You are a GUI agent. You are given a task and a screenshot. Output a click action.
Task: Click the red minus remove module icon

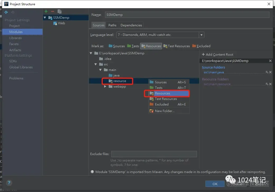click(52, 11)
